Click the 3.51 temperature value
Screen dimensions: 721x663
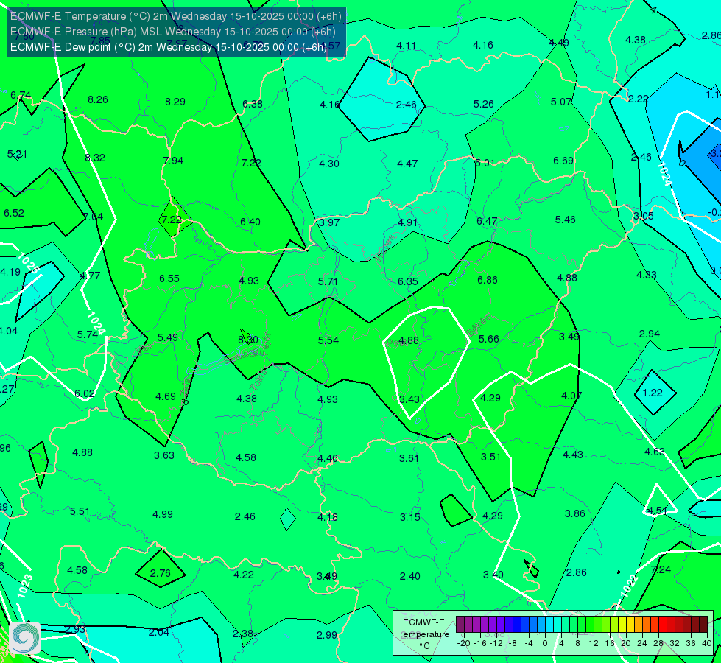coord(490,457)
